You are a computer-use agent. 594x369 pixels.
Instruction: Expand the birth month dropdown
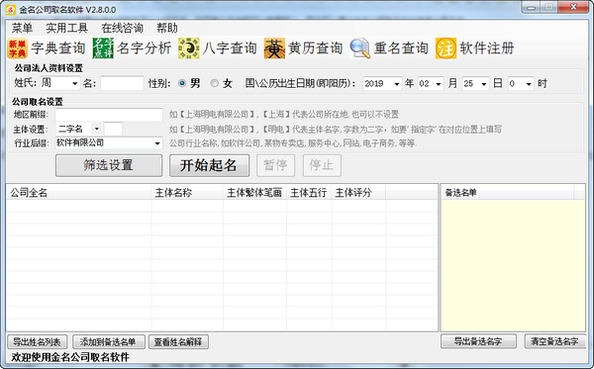[x=439, y=84]
